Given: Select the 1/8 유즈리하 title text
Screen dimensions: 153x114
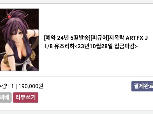Looking at the screenshot, I should (x=59, y=46).
